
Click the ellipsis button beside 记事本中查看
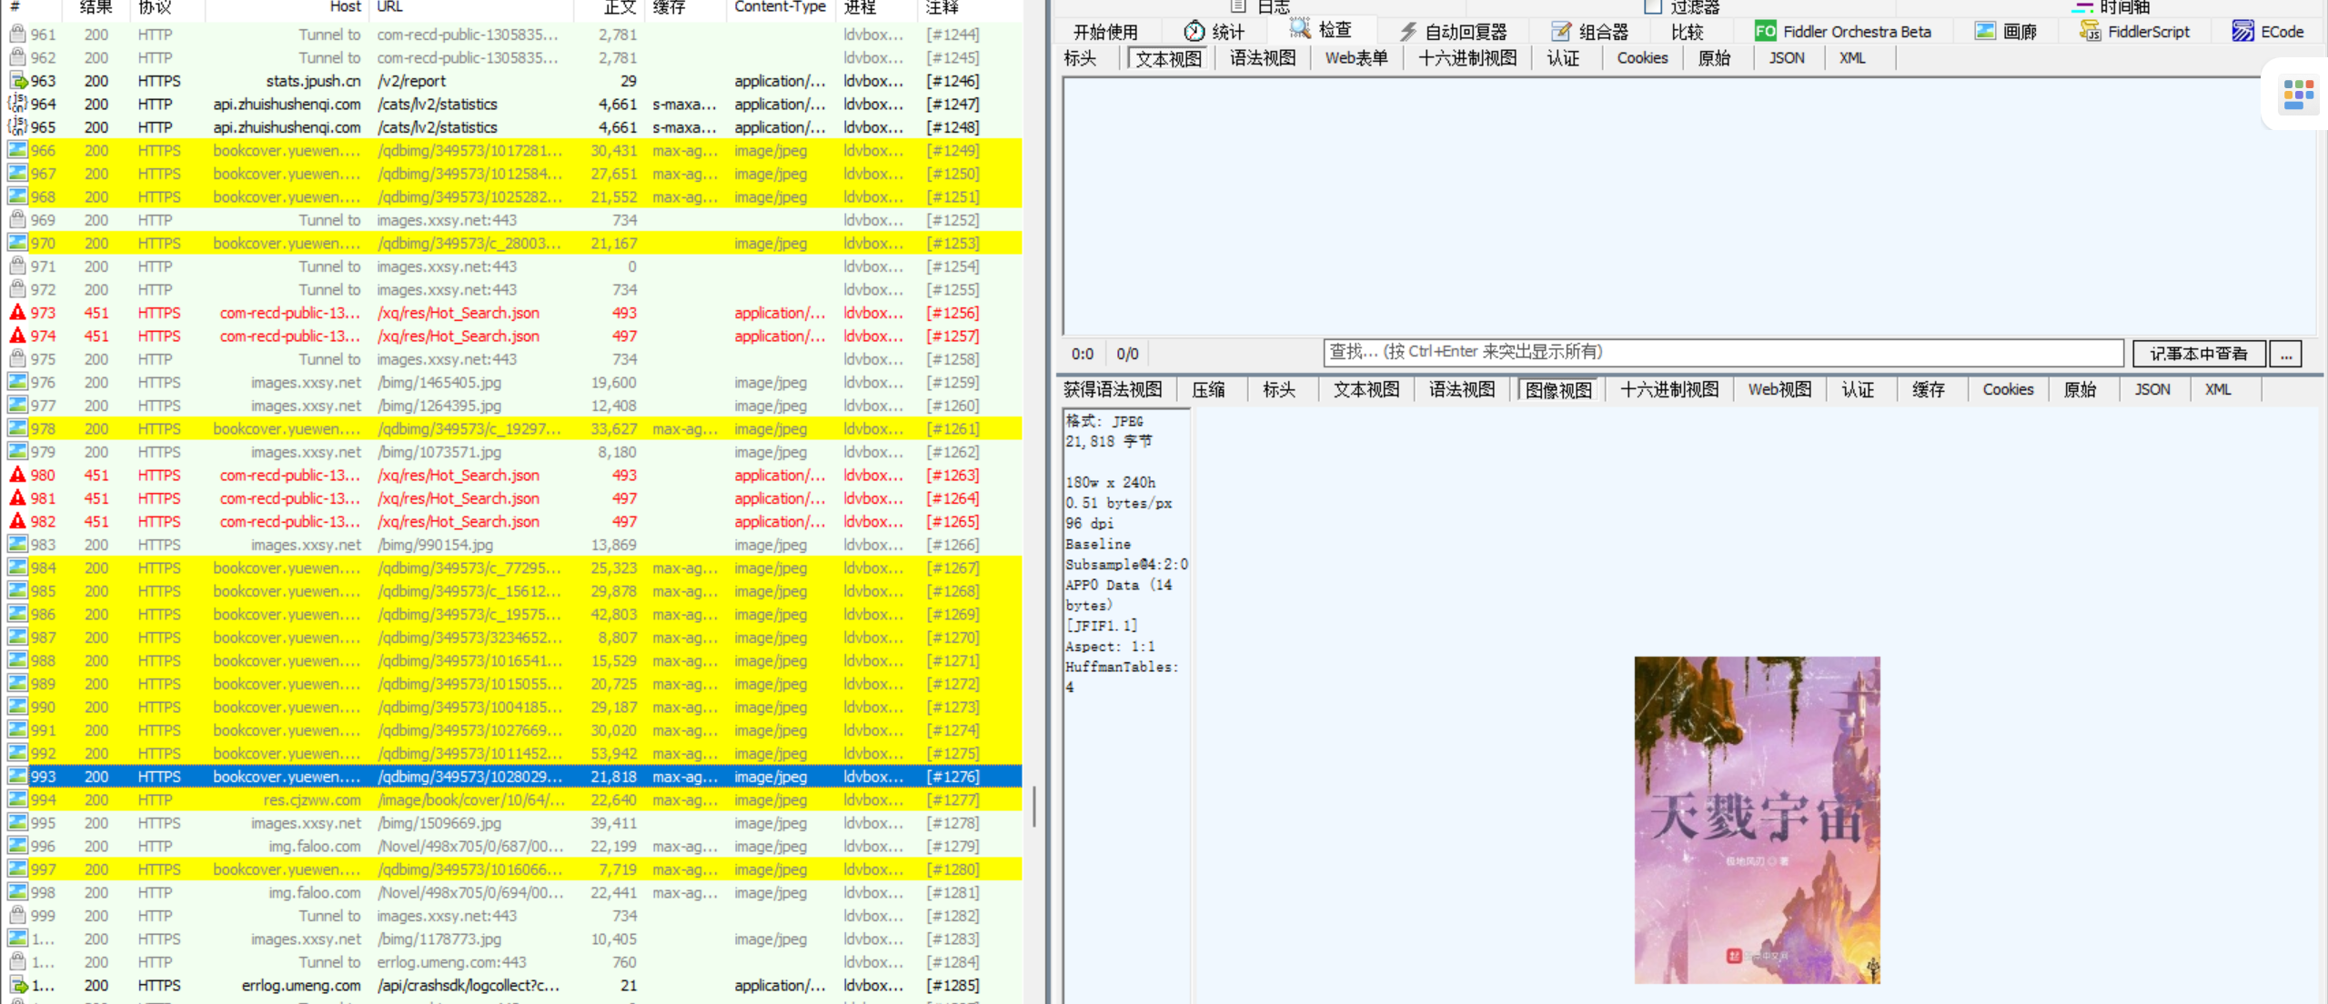click(2286, 354)
